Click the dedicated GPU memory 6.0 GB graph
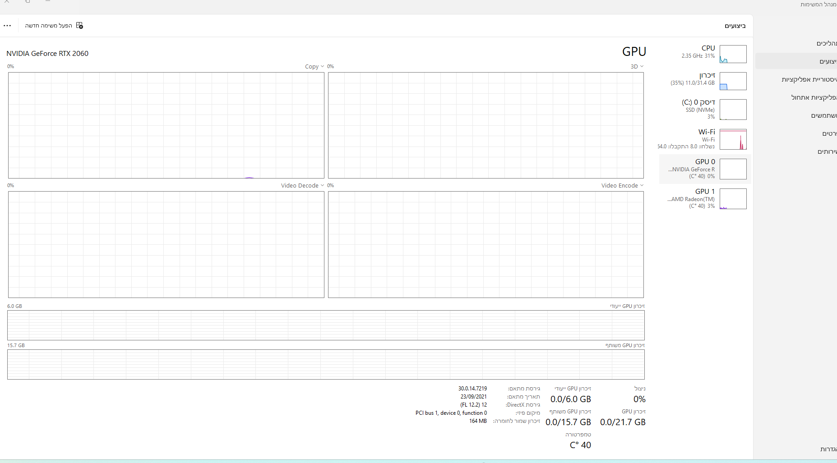Viewport: 837px width, 463px height. tap(326, 325)
